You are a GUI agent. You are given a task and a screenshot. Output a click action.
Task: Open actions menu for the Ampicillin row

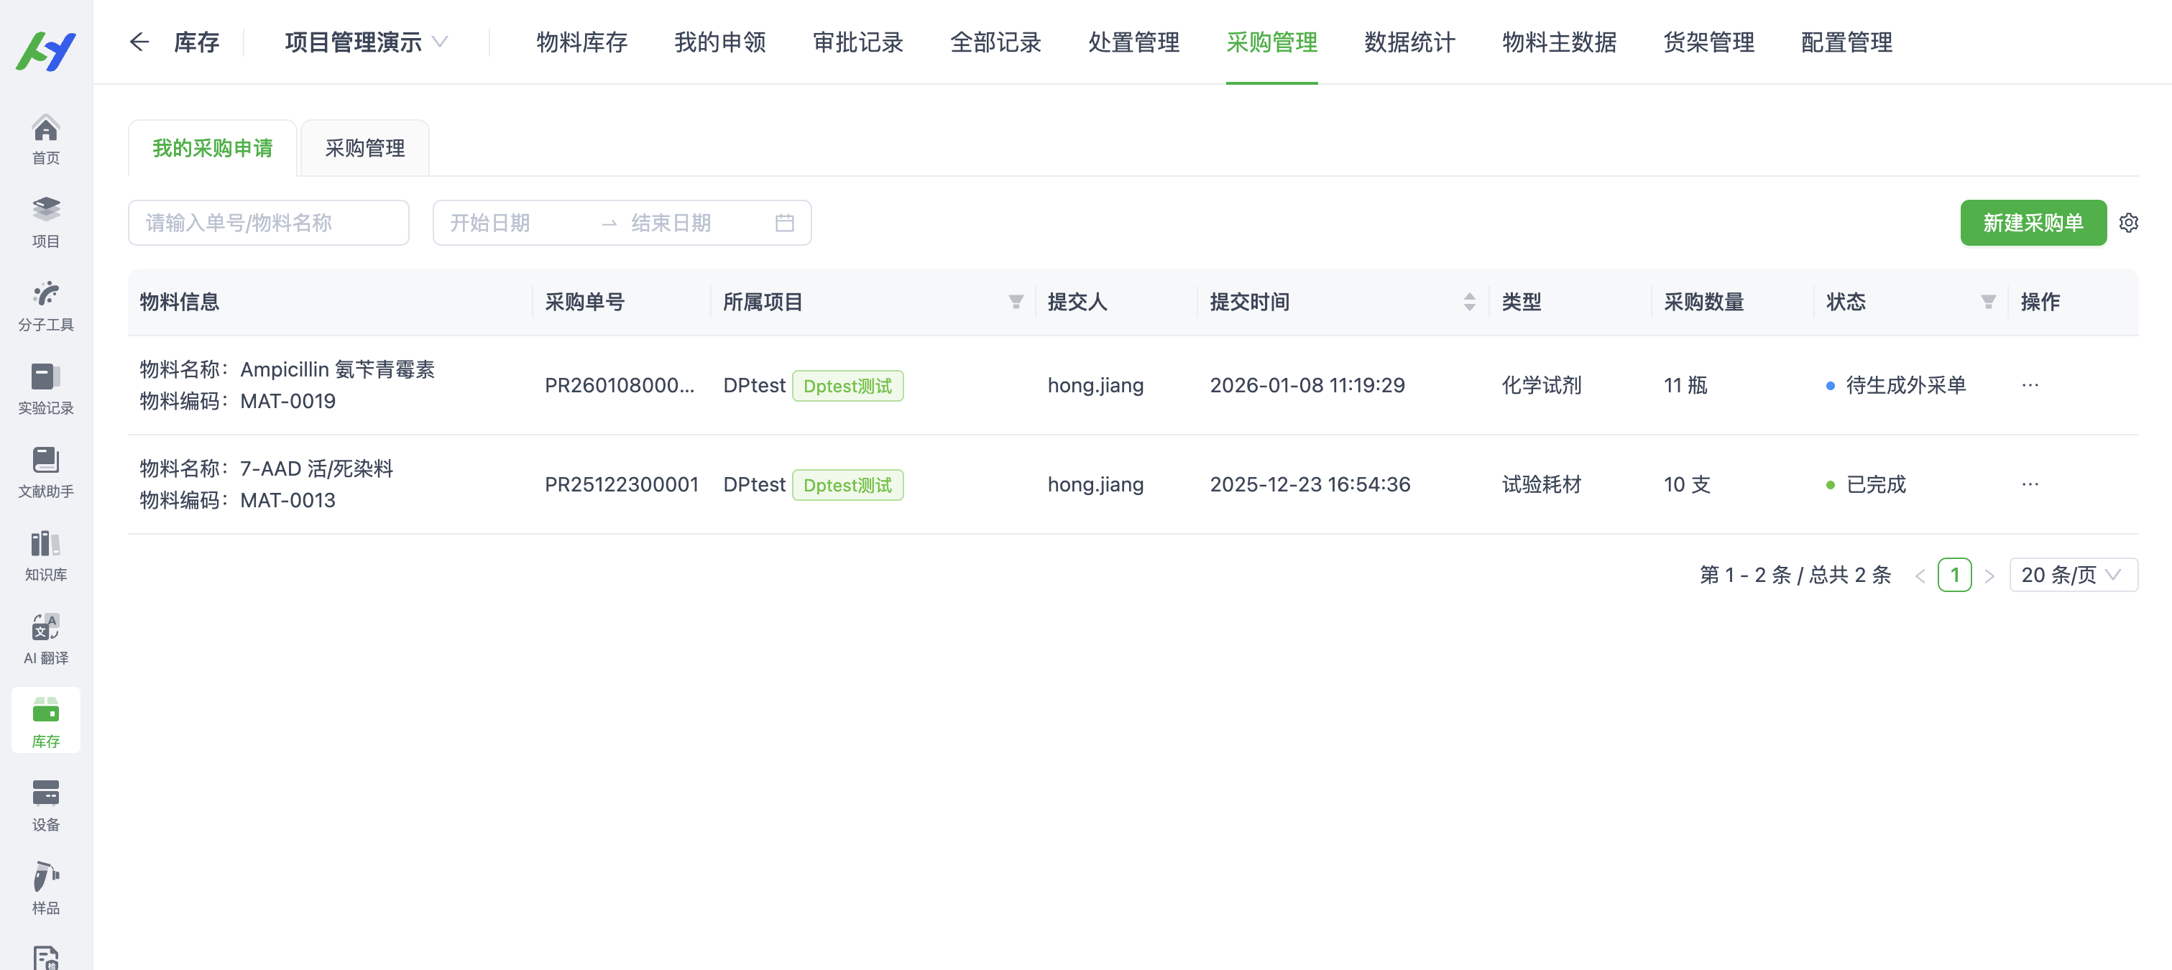pyautogui.click(x=2030, y=385)
